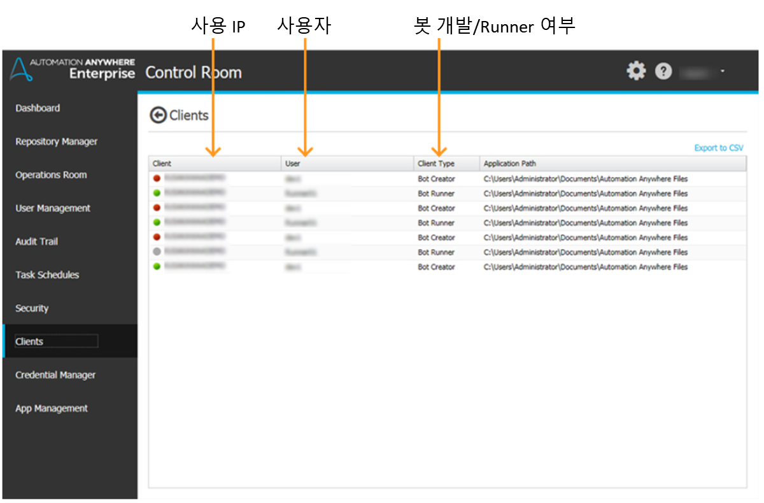Go back using the arrow beside Clients
764x503 pixels.
pos(157,115)
